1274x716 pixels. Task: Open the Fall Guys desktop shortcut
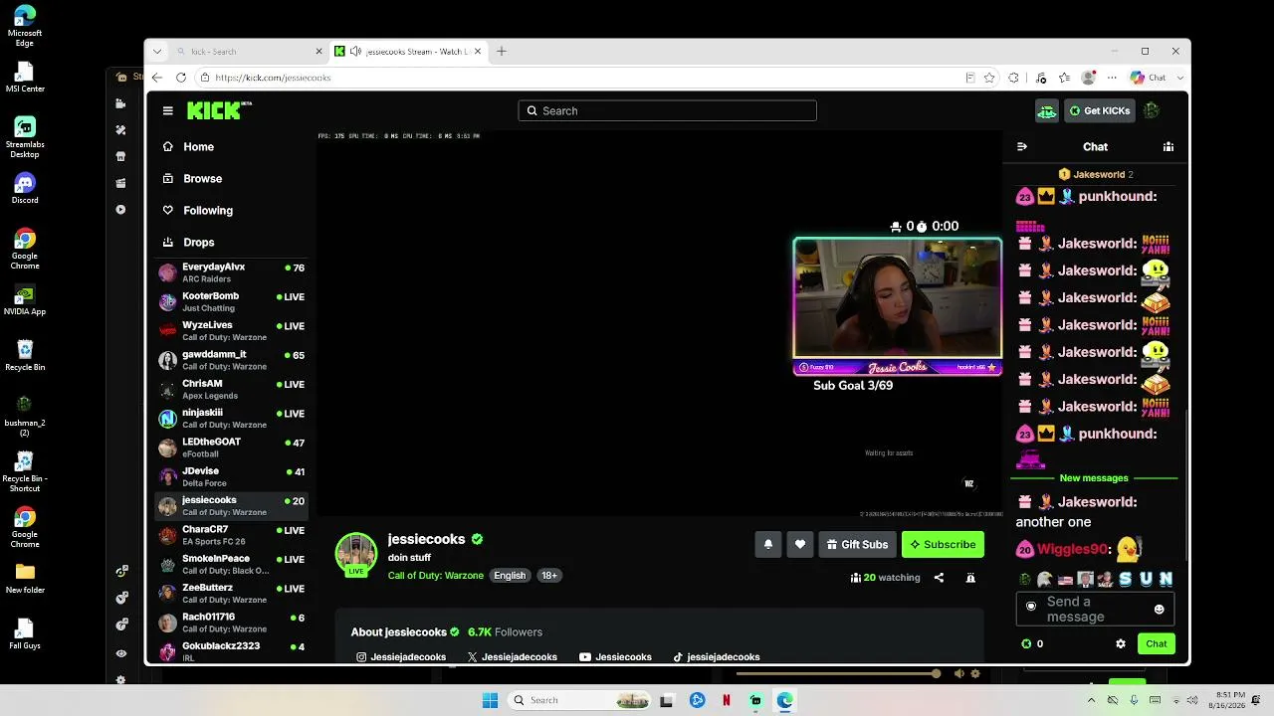[x=25, y=633]
